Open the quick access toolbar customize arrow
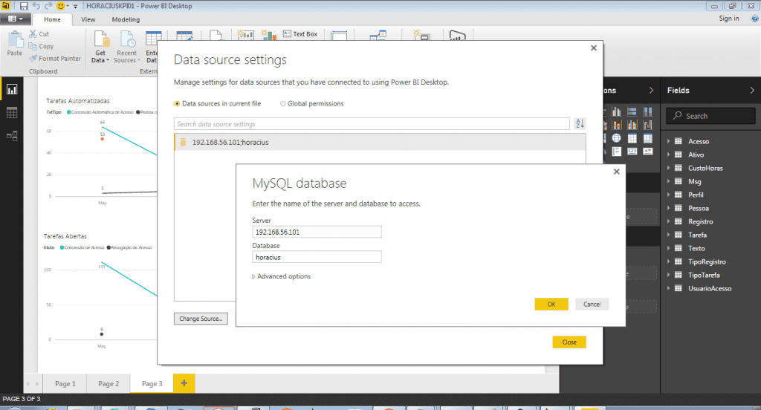The image size is (761, 410). point(75,6)
